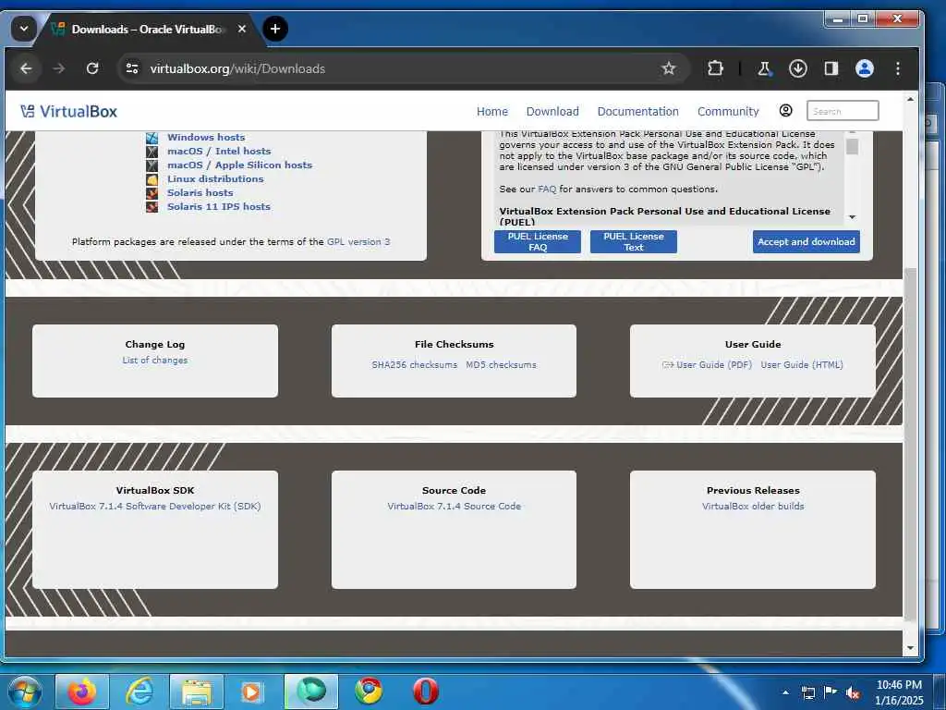The width and height of the screenshot is (946, 710).
Task: Open the Windows Start menu orb
Action: (25, 692)
